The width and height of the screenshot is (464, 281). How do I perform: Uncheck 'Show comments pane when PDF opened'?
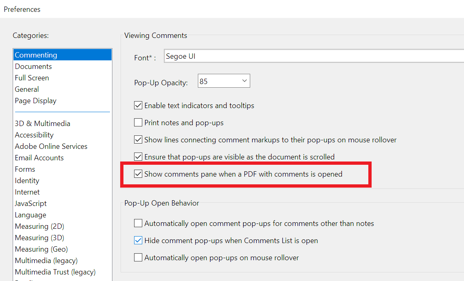138,174
